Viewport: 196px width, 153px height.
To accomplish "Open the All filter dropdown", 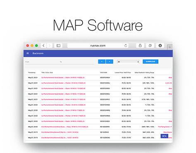I will (128, 62).
